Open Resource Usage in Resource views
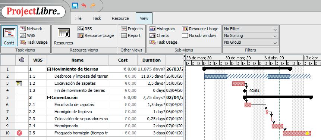The width and height of the screenshot is (321, 140). tap(95, 35)
